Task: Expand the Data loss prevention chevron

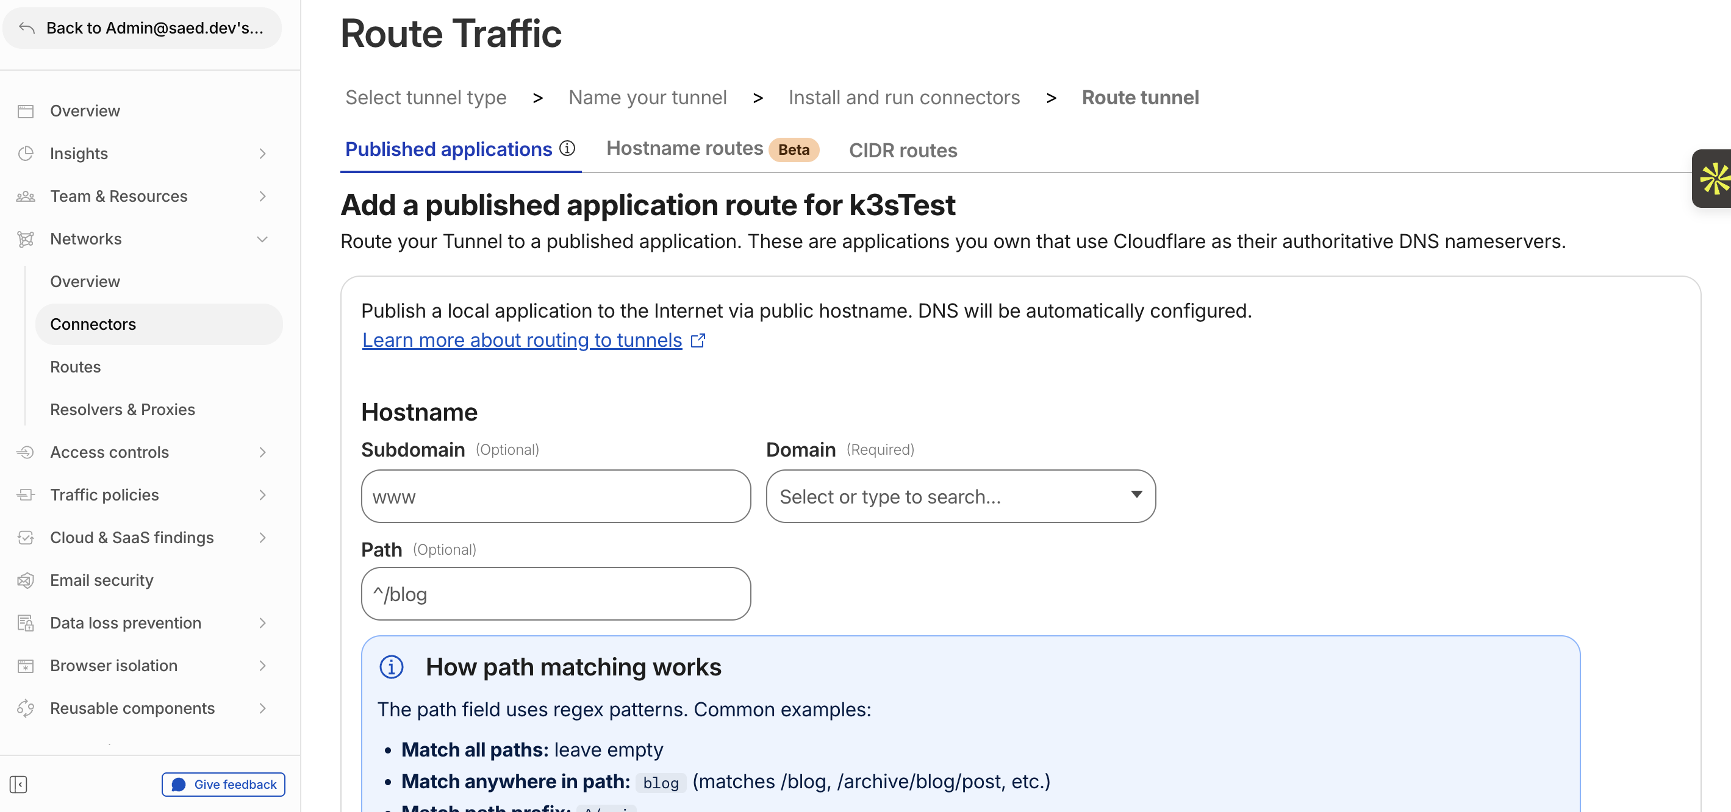Action: (x=263, y=623)
